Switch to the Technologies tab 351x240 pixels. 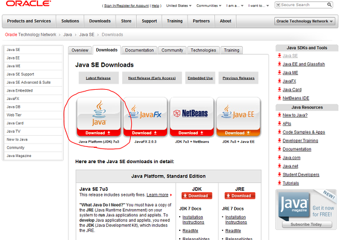pyautogui.click(x=203, y=50)
